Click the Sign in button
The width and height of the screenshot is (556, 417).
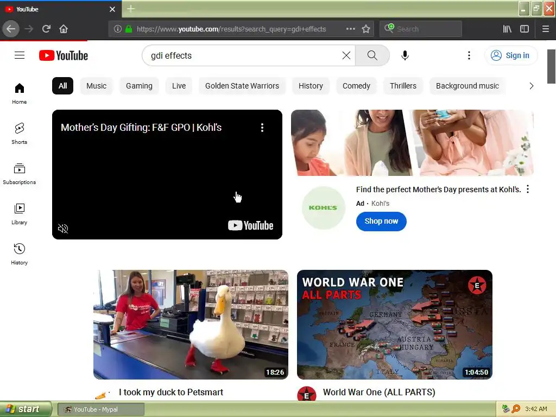tap(511, 55)
